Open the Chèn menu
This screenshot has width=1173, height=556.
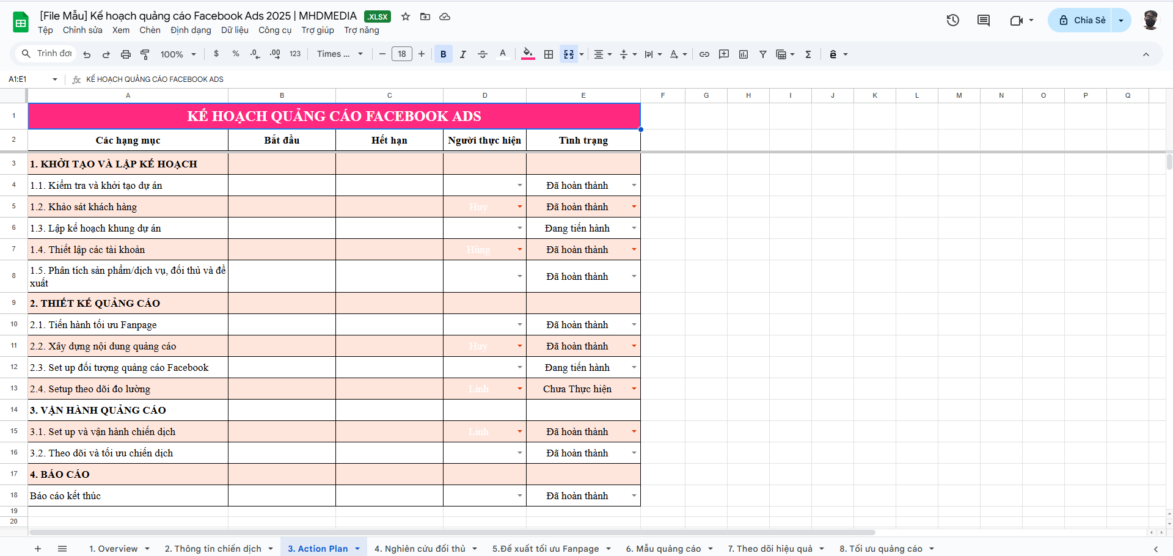tap(150, 30)
